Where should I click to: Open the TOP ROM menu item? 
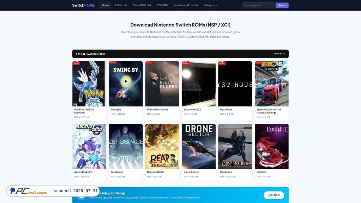[162, 5]
